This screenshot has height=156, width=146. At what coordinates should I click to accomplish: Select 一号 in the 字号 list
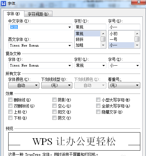click(x=122, y=39)
